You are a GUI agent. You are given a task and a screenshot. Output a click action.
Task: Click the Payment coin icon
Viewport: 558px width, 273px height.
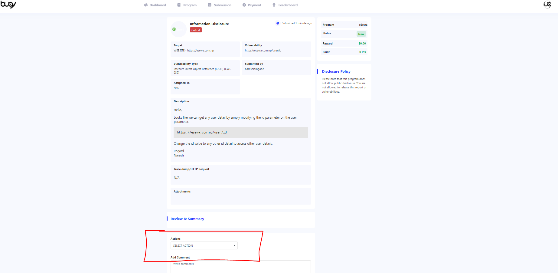244,5
